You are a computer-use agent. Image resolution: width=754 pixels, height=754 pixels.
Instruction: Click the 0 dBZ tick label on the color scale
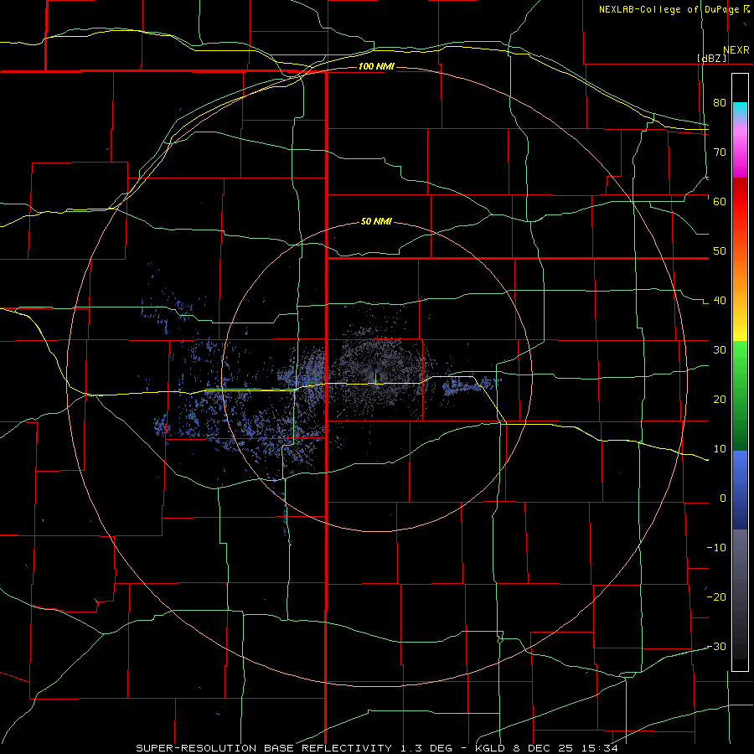pyautogui.click(x=723, y=498)
